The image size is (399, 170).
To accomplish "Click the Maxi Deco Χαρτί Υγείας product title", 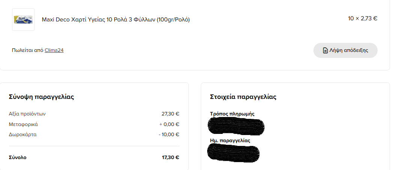I will (116, 20).
